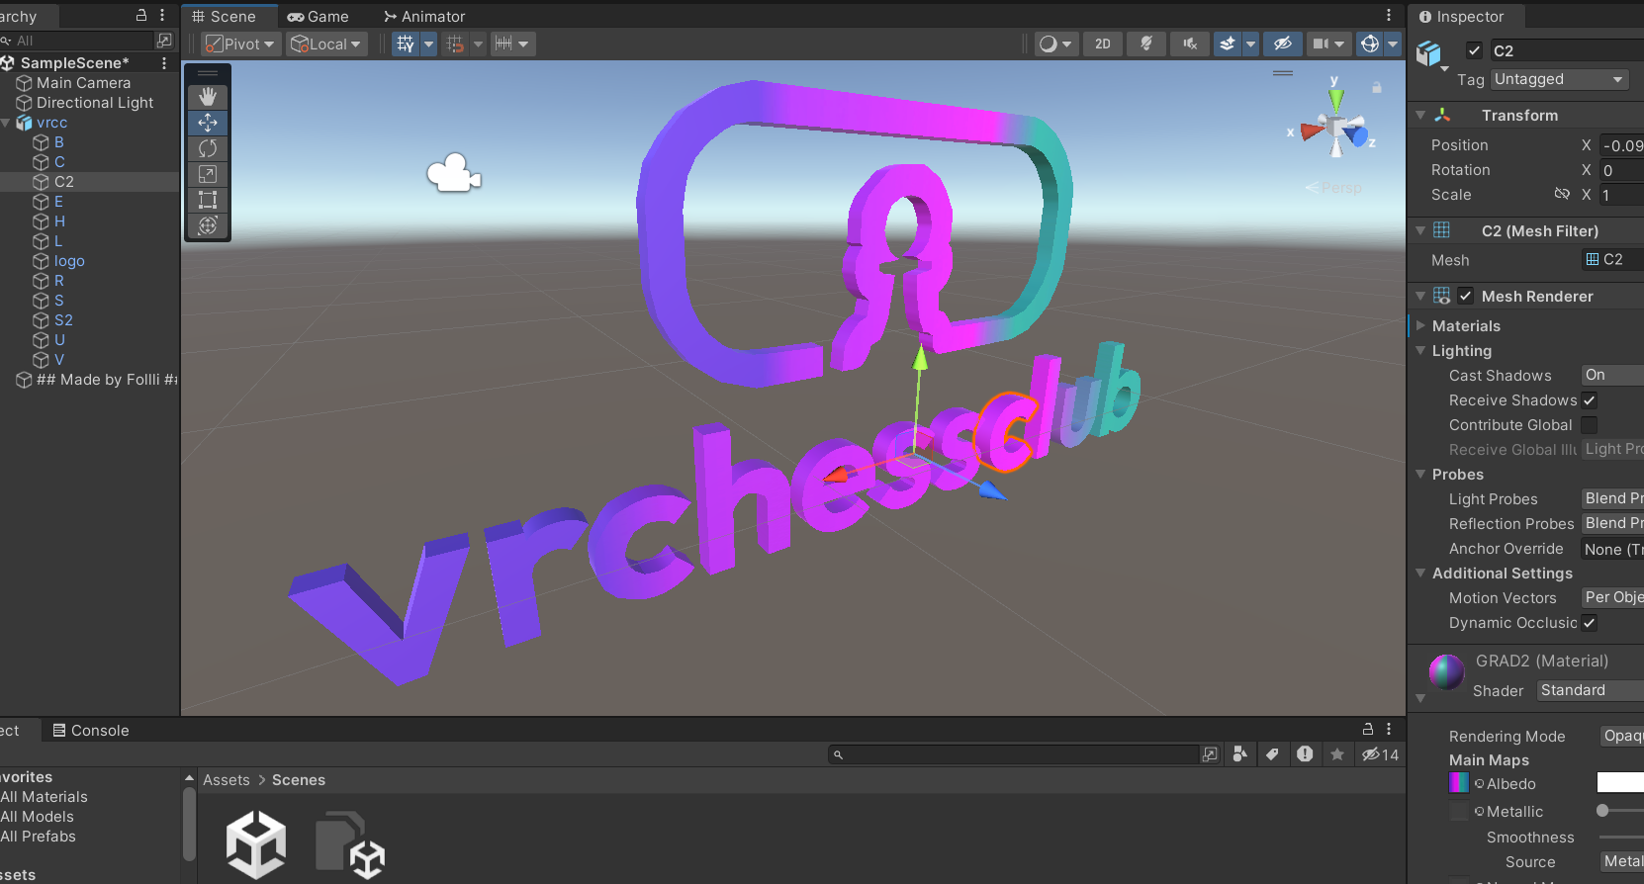Image resolution: width=1644 pixels, height=884 pixels.
Task: Collapse the vrcc object in hierarchy
Action: [6, 123]
